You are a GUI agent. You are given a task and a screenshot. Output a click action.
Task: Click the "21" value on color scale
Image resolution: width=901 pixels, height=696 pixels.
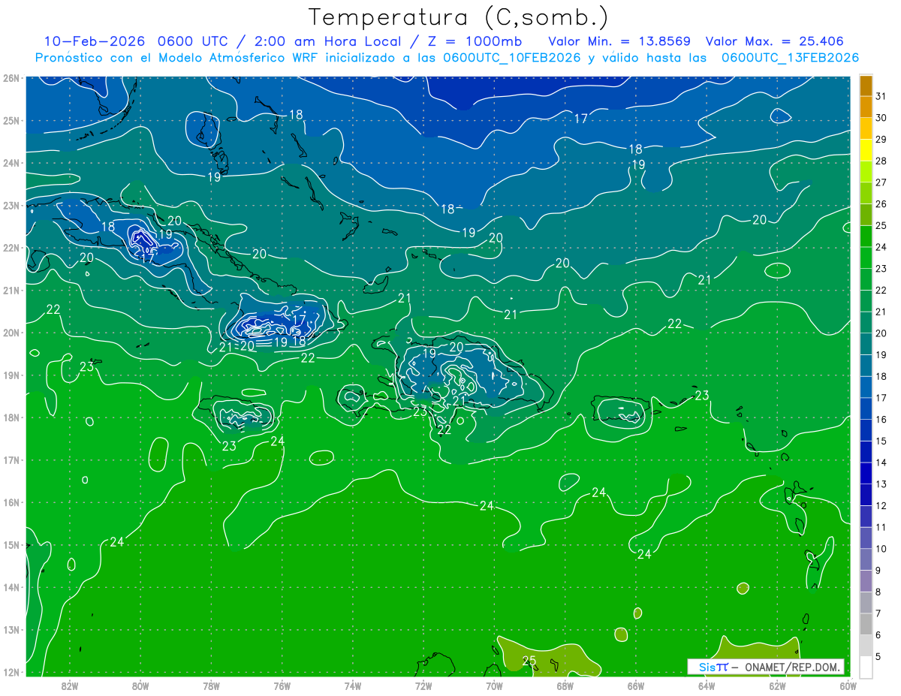pos(881,312)
